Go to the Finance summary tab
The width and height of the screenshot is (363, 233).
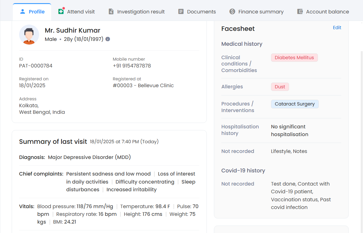pos(261,12)
